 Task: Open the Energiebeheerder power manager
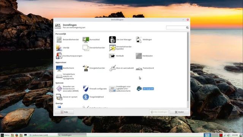pyautogui.click(x=86, y=68)
